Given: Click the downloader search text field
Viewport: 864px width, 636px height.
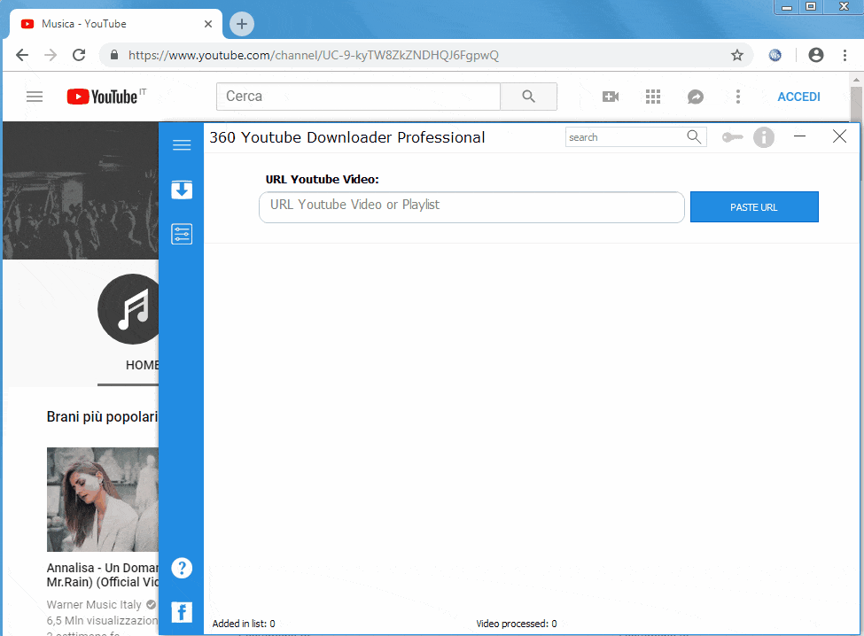Looking at the screenshot, I should [626, 137].
